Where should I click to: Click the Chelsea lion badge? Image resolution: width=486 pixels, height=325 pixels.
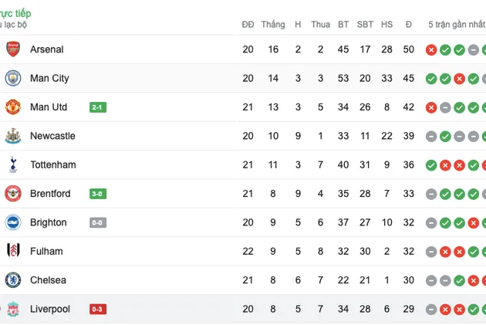point(13,280)
